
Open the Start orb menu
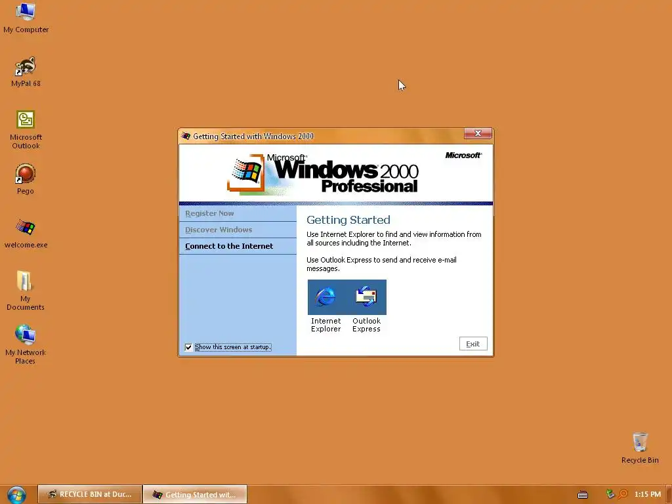16,495
